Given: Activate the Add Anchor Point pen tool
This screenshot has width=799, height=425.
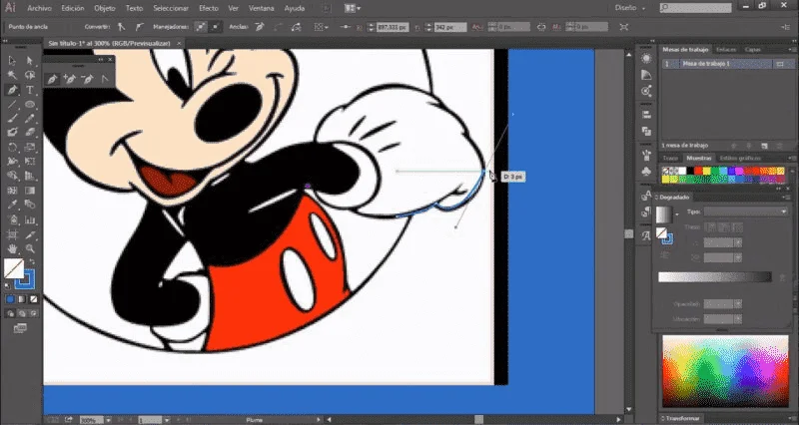Looking at the screenshot, I should click(69, 80).
